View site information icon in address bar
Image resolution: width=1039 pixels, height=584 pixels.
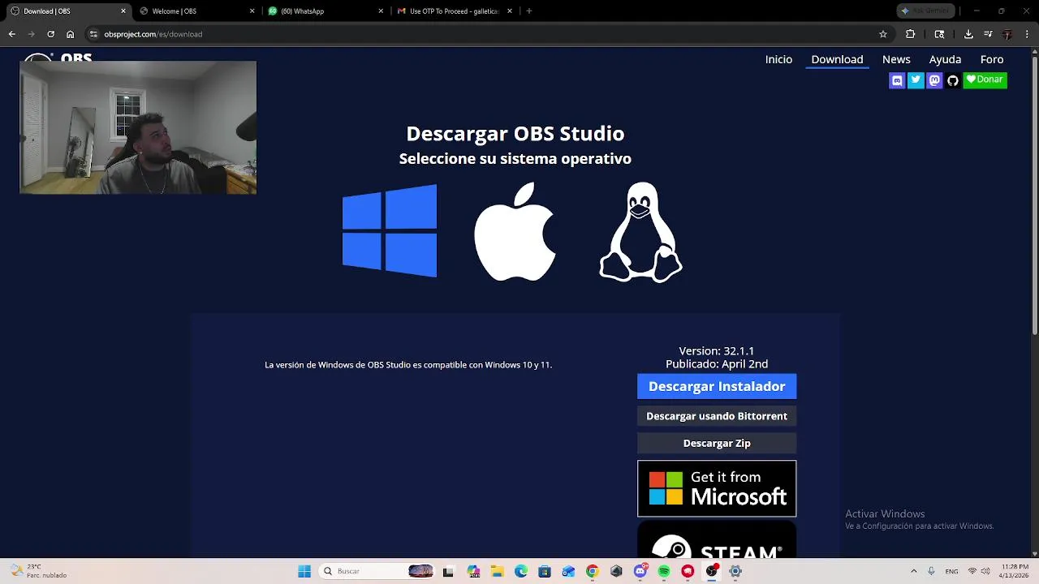click(x=93, y=34)
